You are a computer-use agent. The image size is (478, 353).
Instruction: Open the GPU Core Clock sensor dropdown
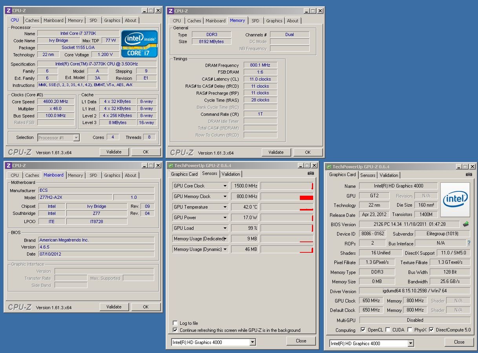pos(225,186)
